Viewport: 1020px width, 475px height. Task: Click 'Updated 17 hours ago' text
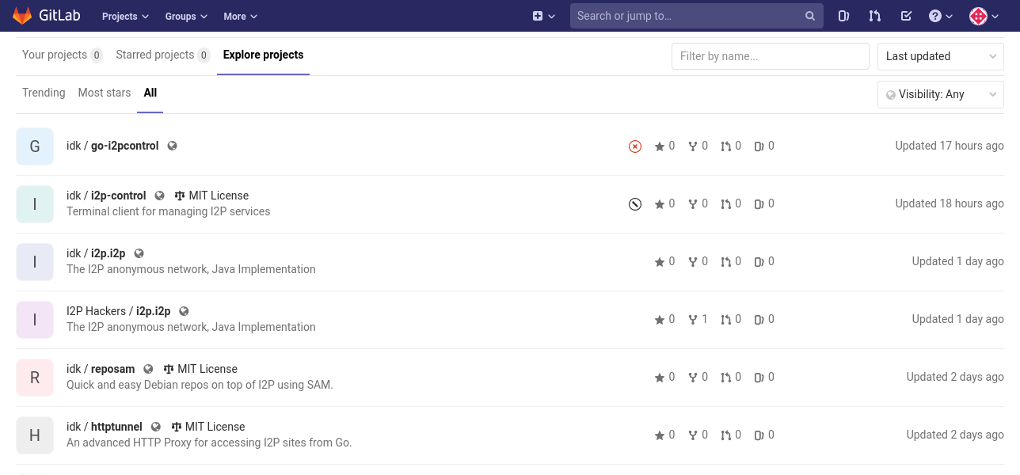click(950, 146)
